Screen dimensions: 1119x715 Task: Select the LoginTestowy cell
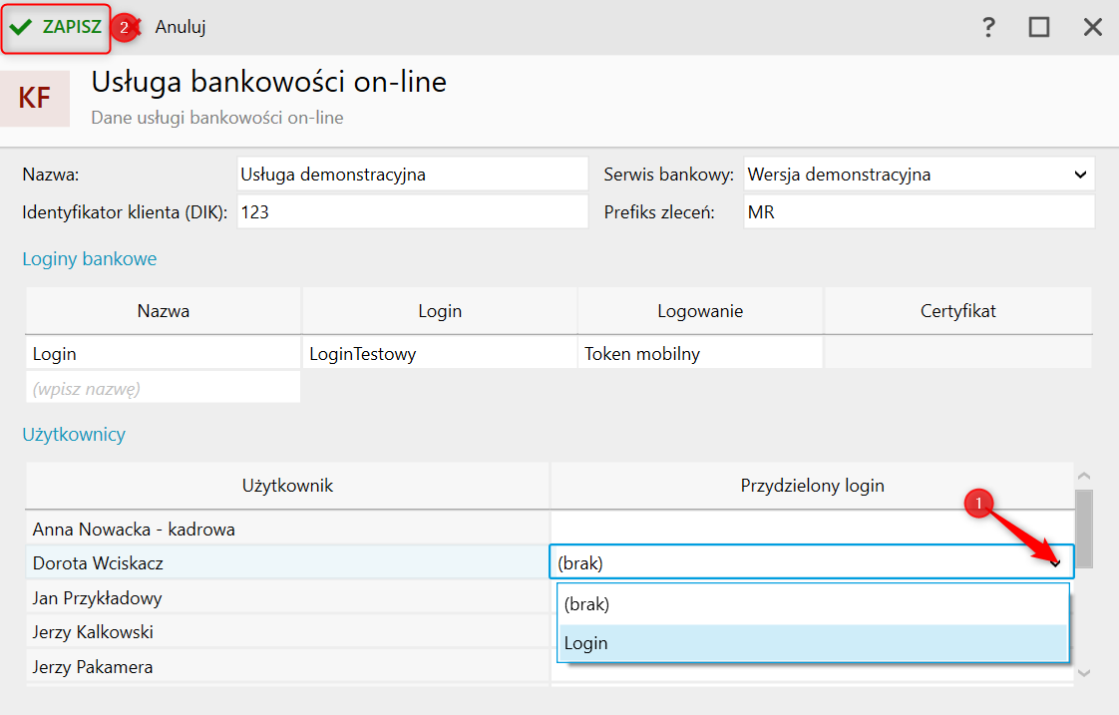[440, 354]
